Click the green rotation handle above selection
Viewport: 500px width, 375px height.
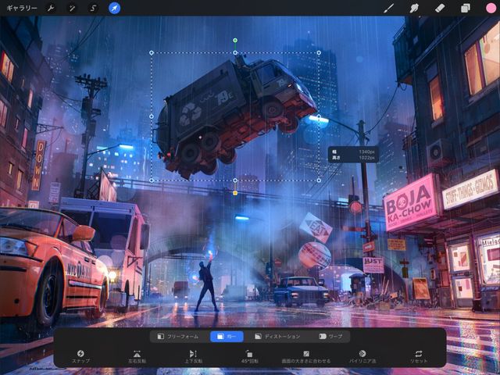235,41
